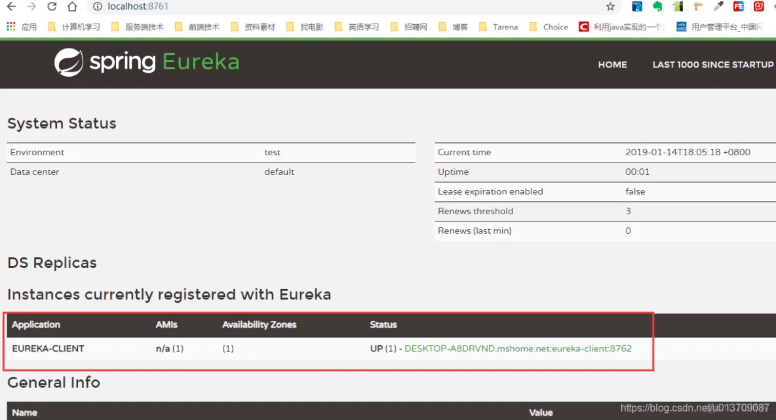
Task: Open the 用户管理平台 bookmark
Action: coord(720,27)
